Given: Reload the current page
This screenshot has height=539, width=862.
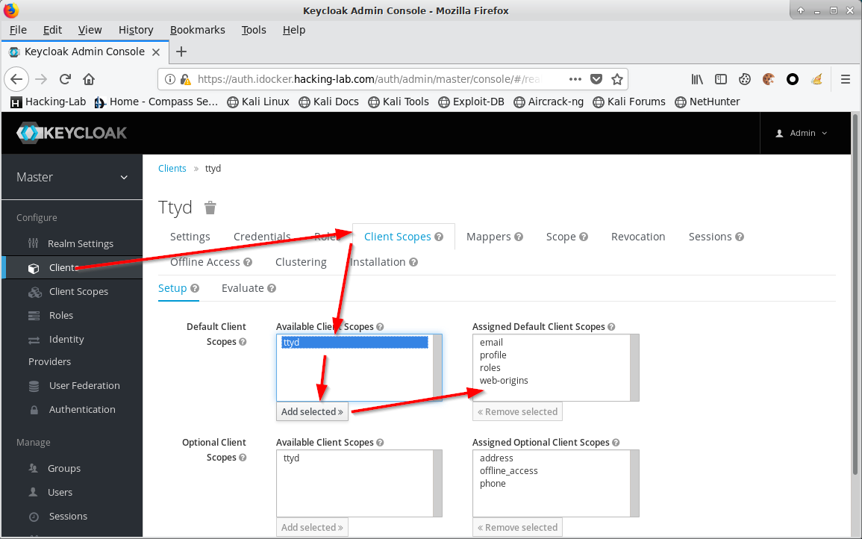Looking at the screenshot, I should pyautogui.click(x=65, y=79).
